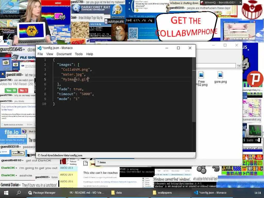Open the View menu in Monaco
The width and height of the screenshot is (264, 198).
coord(50,54)
